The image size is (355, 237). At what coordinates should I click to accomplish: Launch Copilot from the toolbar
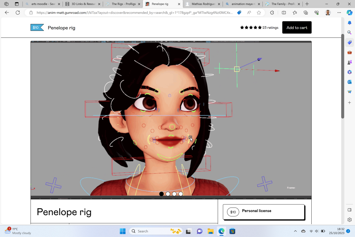point(349,13)
